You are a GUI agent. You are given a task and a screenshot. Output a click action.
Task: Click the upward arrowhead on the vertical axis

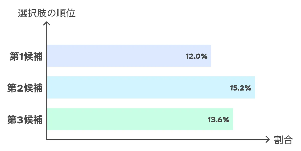click(x=47, y=23)
